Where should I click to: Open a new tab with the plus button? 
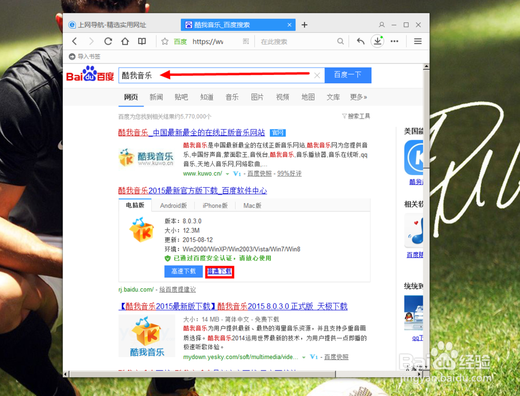pos(304,25)
